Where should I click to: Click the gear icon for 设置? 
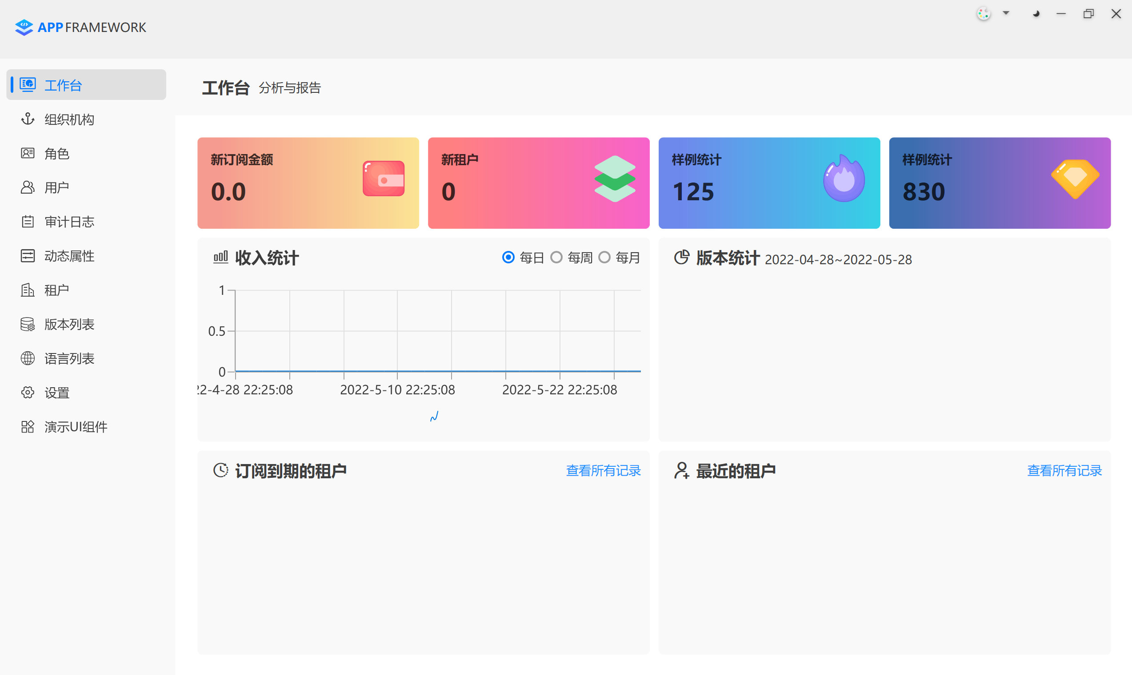click(28, 393)
